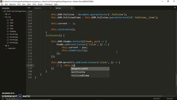Viewport: 177px width, 100px height.
Task: Select the img folder icon
Action: pyautogui.click(x=6, y=17)
